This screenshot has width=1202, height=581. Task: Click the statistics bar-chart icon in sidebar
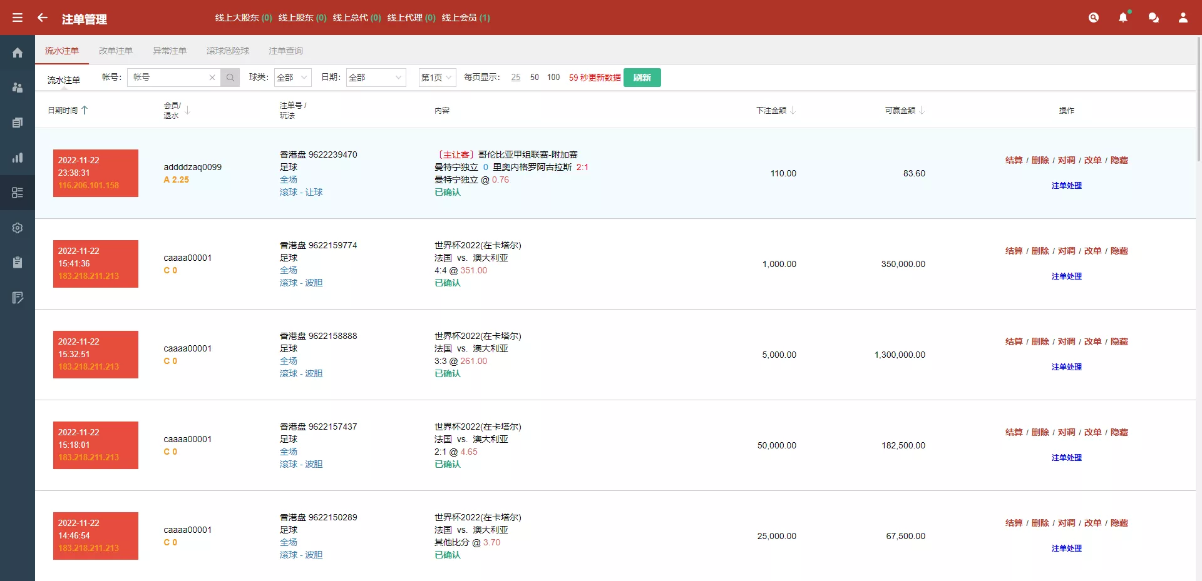17,158
